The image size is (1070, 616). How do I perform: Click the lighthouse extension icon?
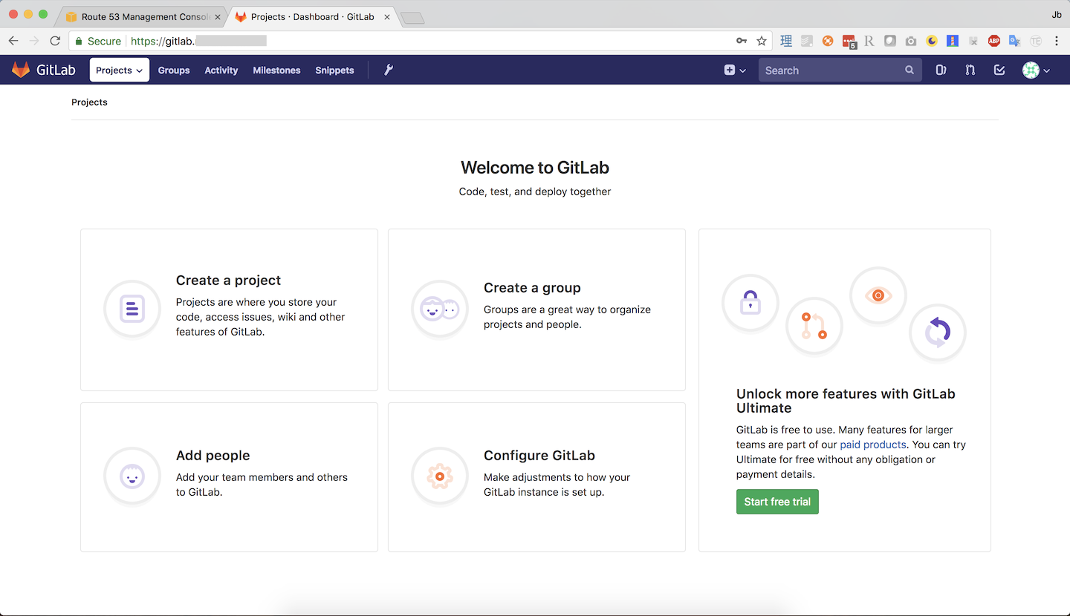(953, 42)
